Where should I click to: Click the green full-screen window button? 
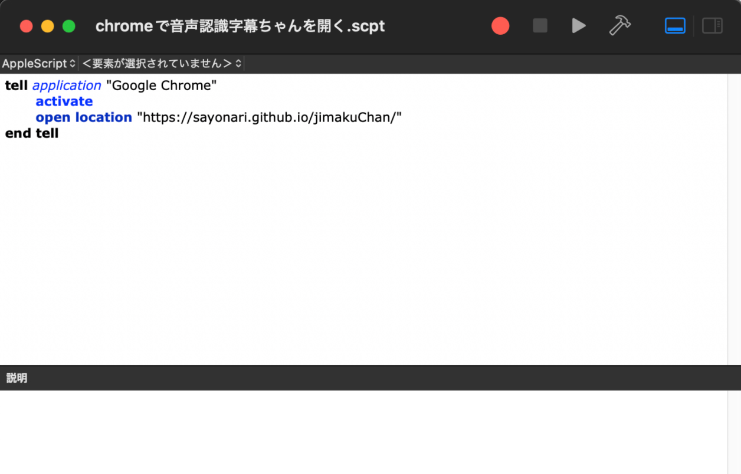tap(69, 27)
